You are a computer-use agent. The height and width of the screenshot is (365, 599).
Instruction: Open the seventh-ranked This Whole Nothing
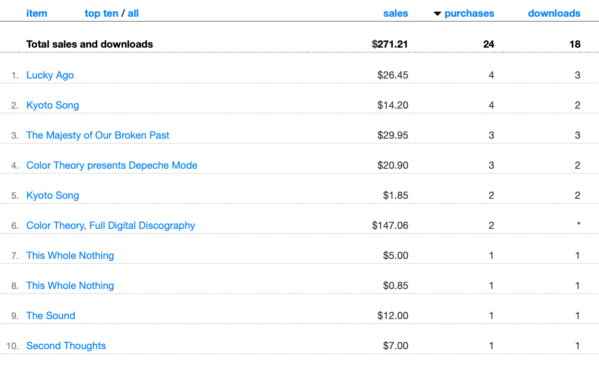(70, 256)
